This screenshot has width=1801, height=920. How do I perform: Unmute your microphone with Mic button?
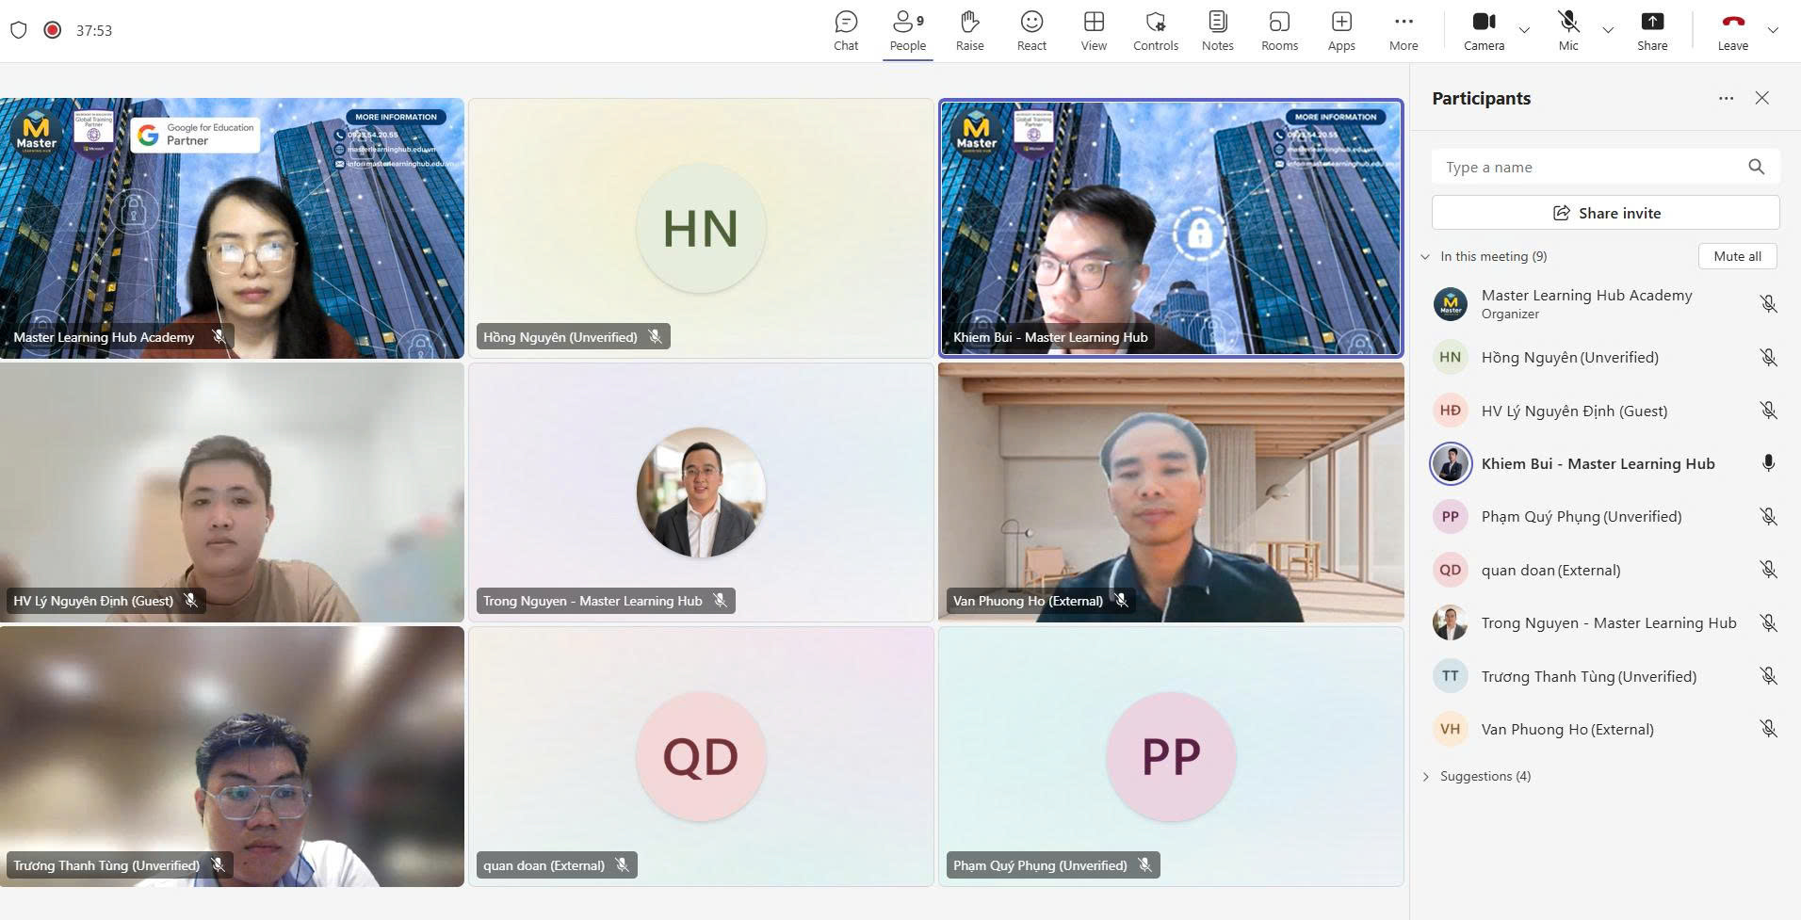click(x=1568, y=30)
